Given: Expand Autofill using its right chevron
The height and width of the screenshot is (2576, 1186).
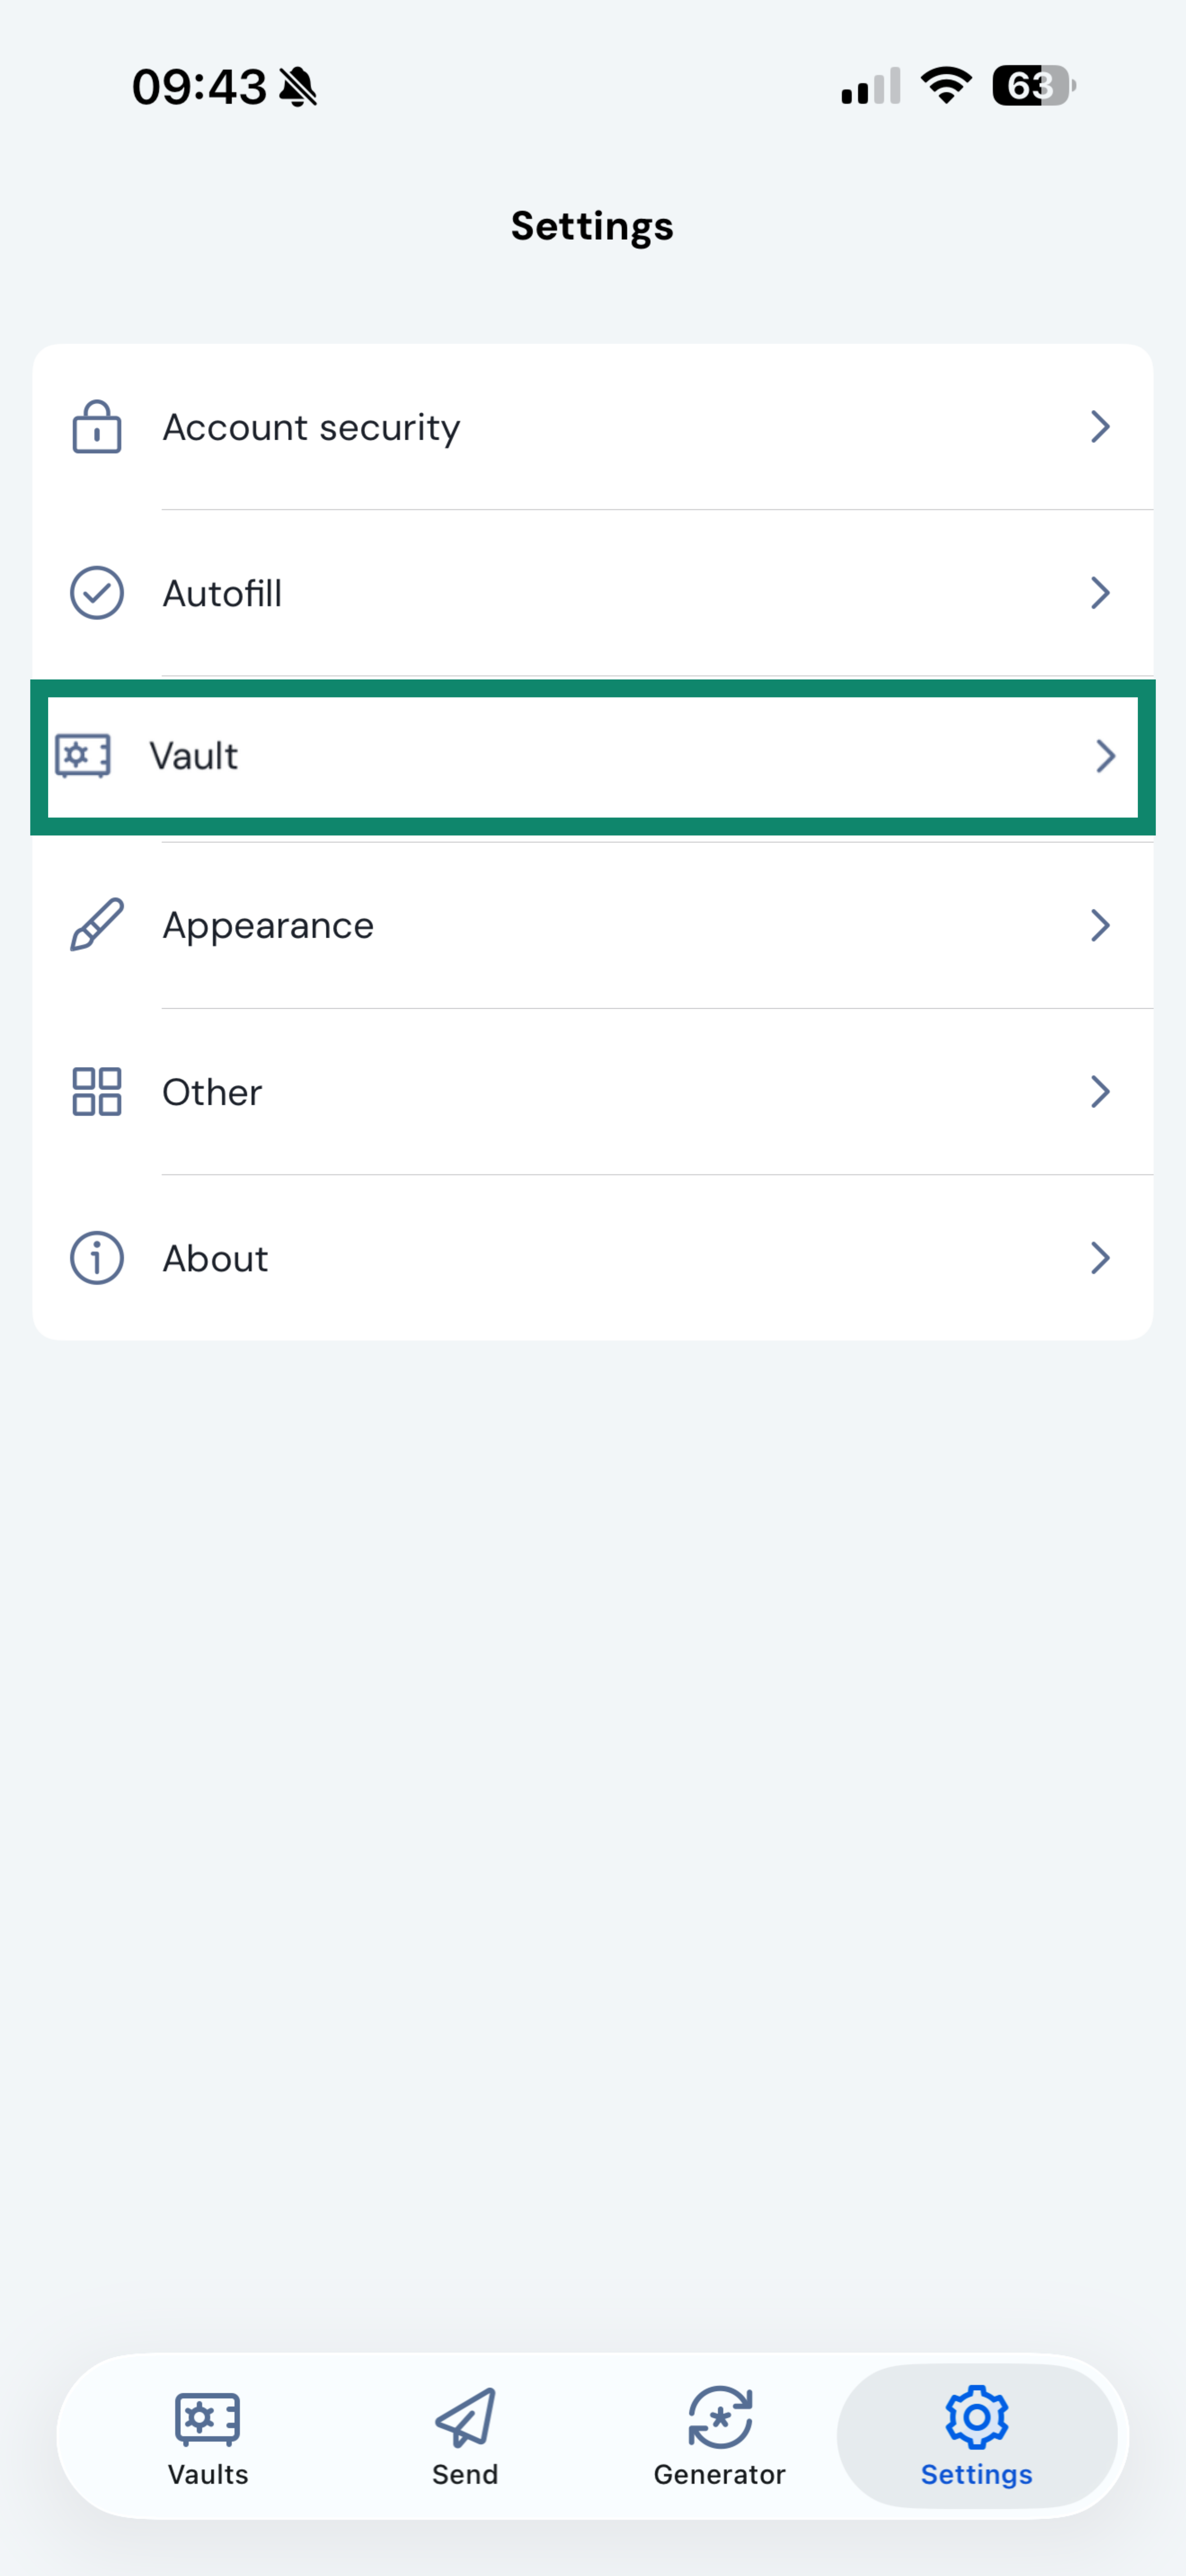Looking at the screenshot, I should tap(1100, 593).
